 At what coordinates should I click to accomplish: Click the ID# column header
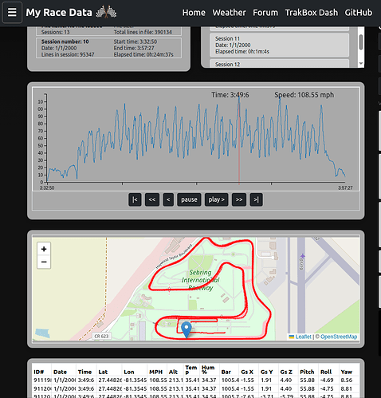click(39, 372)
